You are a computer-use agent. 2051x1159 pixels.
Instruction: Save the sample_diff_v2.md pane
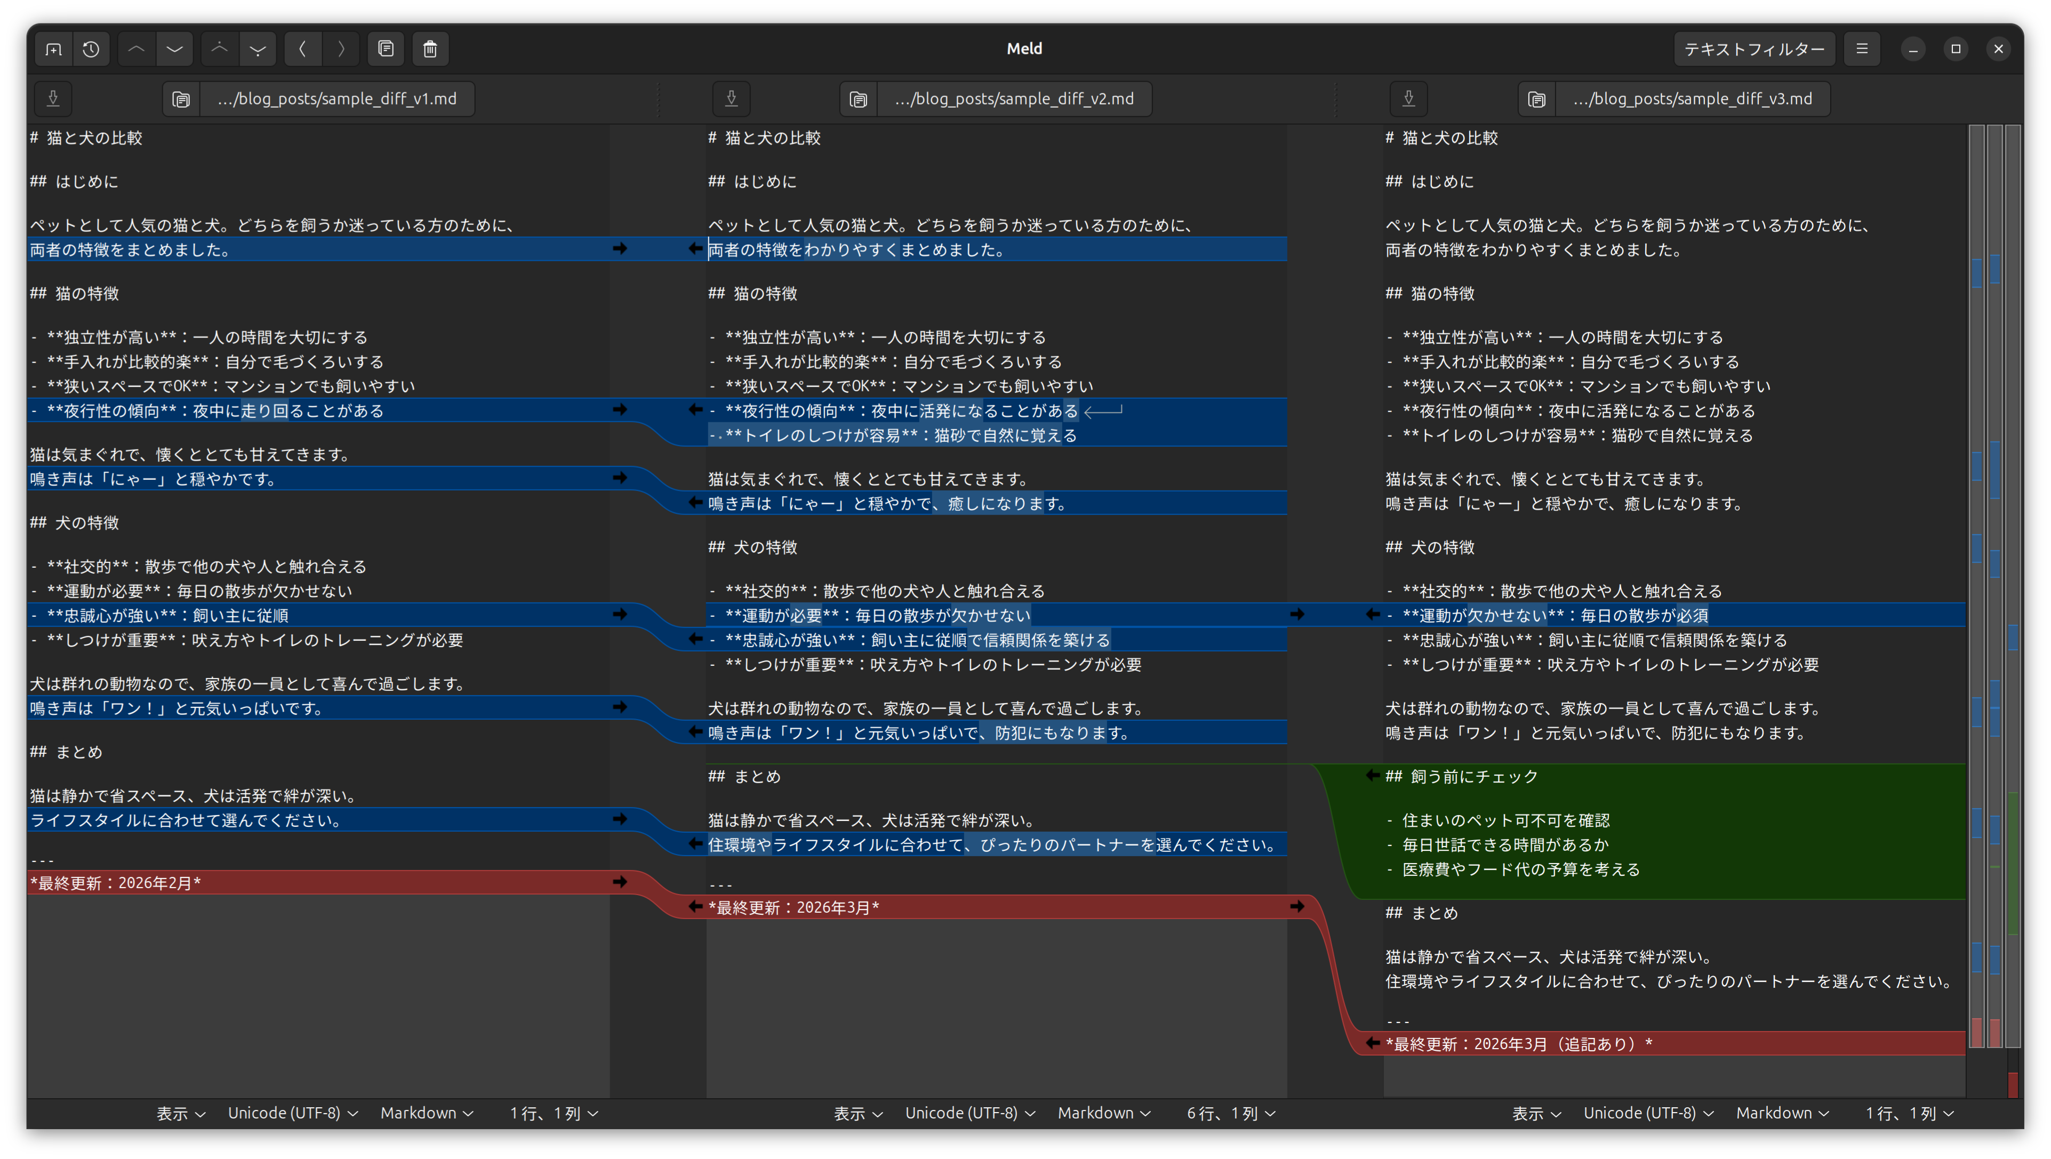(x=731, y=99)
